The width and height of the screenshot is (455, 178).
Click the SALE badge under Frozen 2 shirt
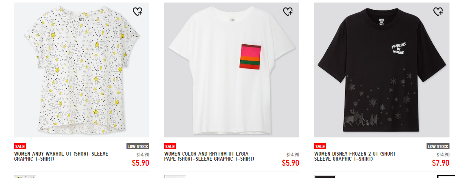(x=320, y=146)
